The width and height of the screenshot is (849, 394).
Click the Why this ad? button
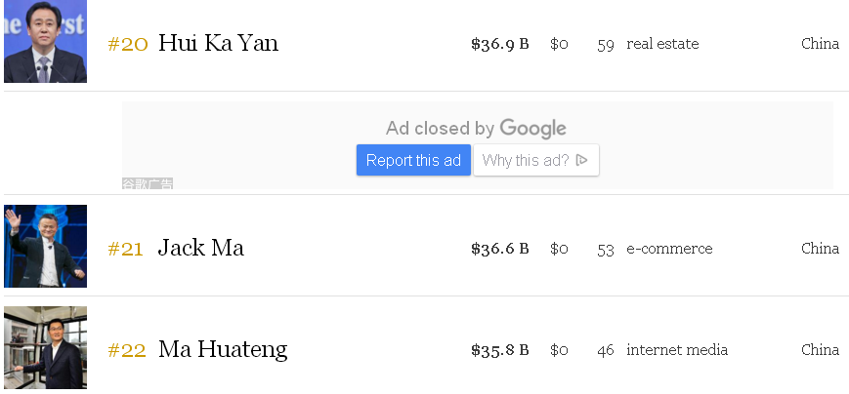(x=535, y=160)
